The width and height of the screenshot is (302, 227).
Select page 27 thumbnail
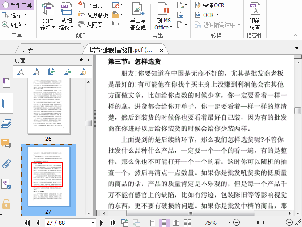click(48, 176)
